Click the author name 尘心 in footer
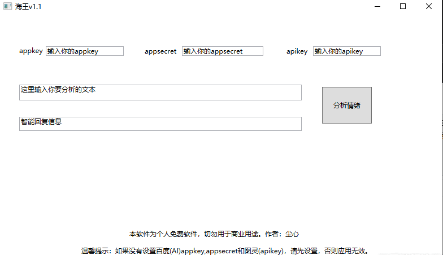 (292, 234)
